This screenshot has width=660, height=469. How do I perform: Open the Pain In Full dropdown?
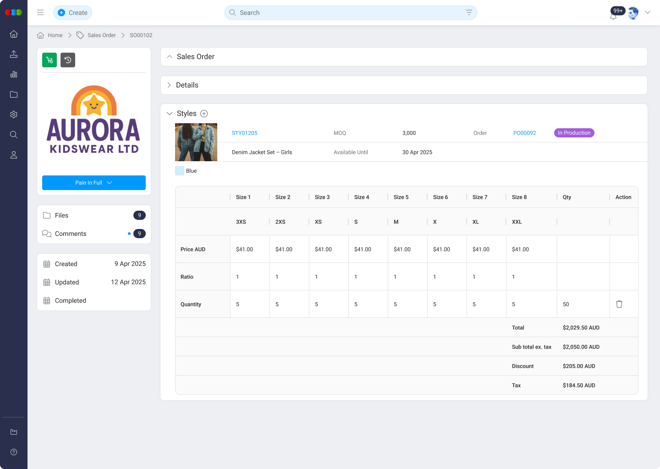click(93, 182)
